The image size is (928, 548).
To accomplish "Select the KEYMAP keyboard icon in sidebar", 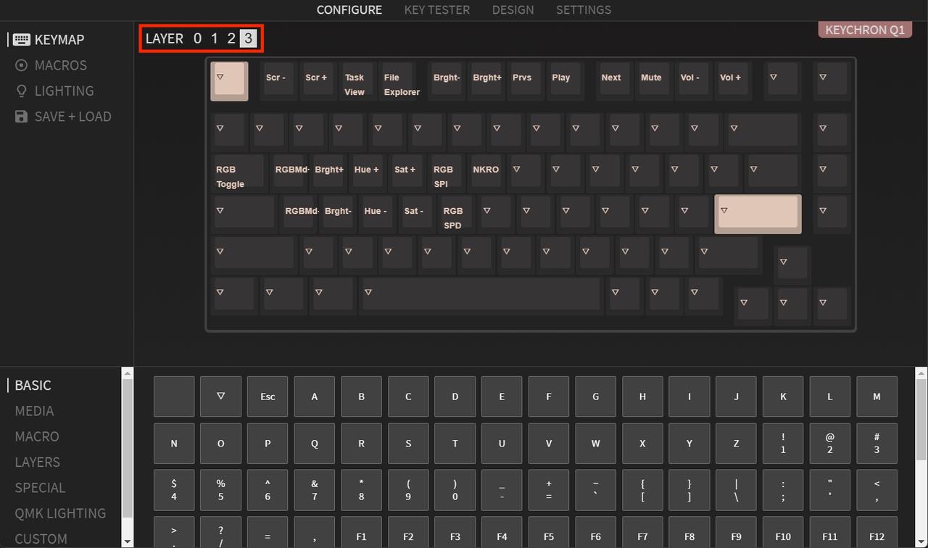I will point(22,39).
